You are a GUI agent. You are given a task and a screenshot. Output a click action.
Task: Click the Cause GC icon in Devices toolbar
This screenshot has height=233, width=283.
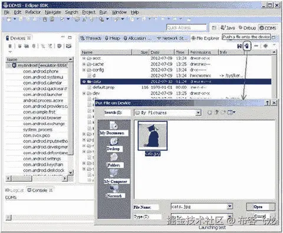point(34,46)
